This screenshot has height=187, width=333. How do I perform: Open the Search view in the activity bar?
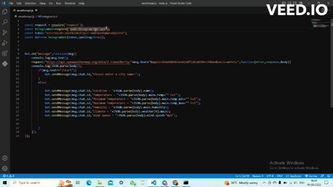[5, 22]
